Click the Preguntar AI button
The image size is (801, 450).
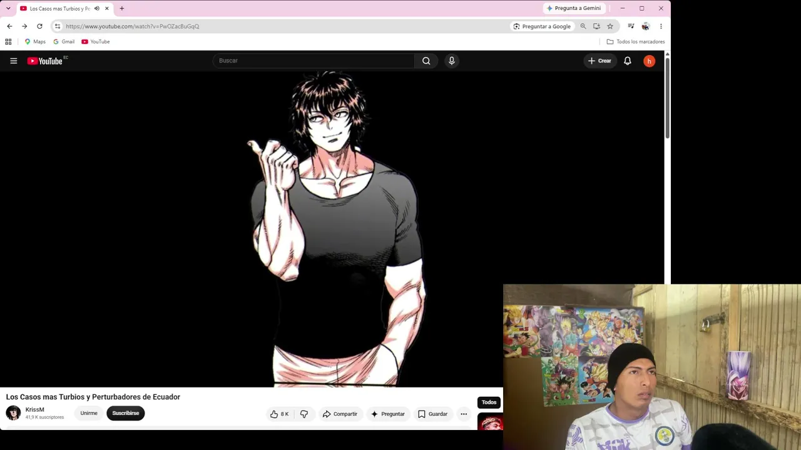[388, 414]
